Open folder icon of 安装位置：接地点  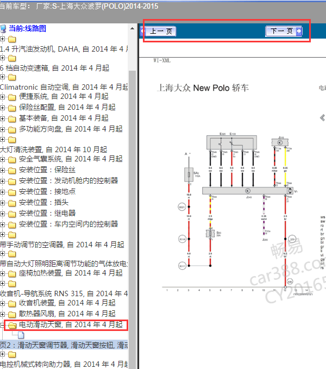click(12, 192)
